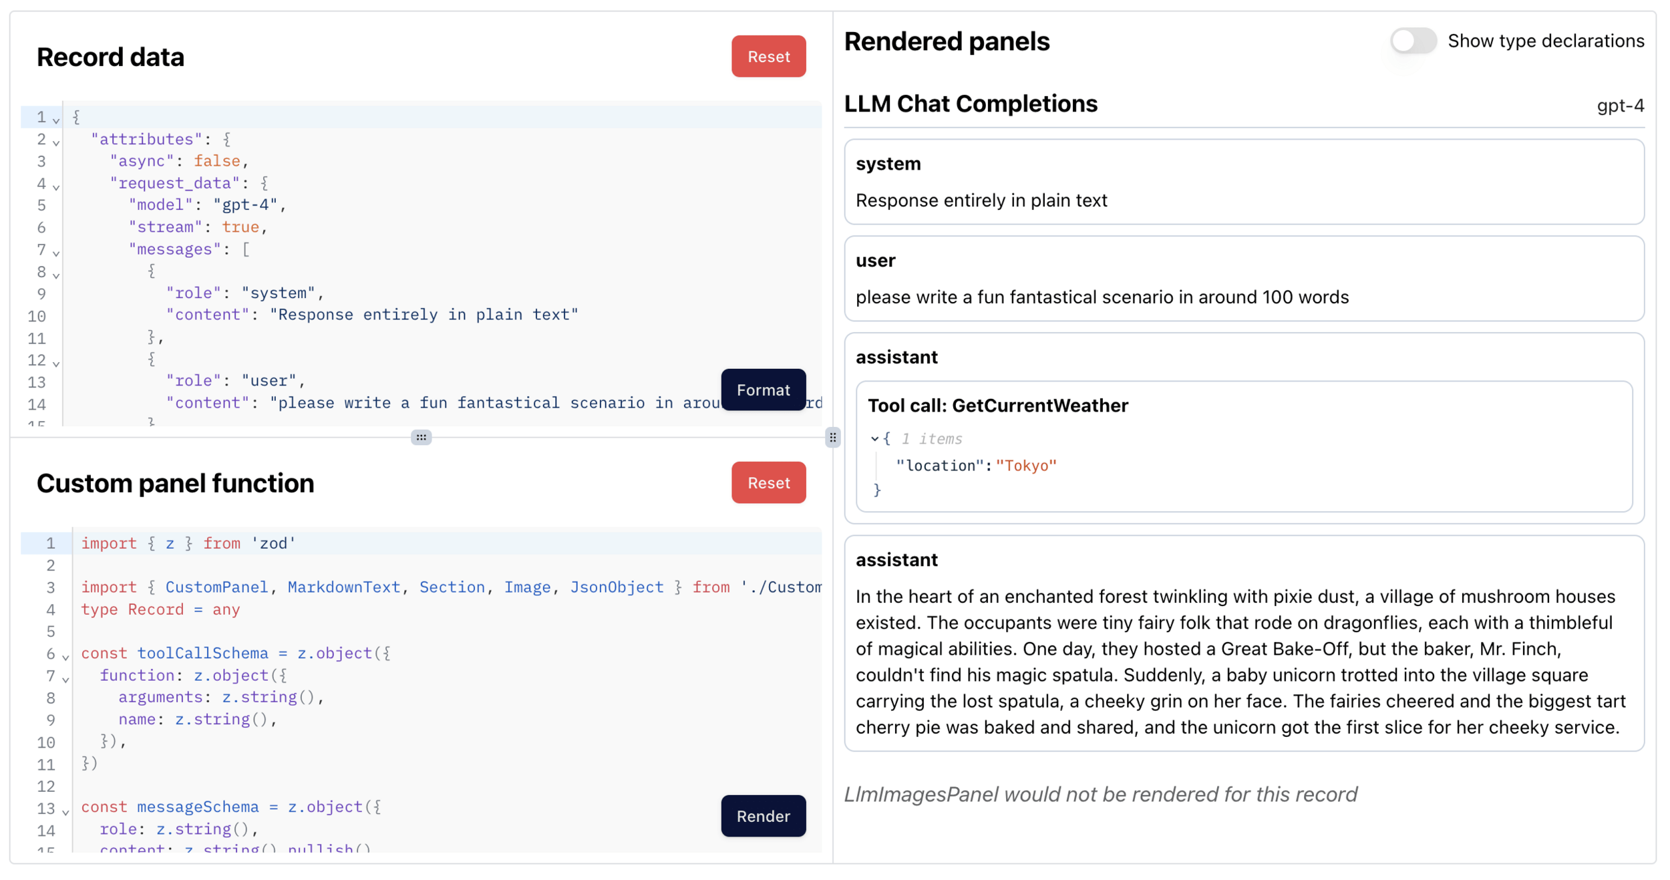The height and width of the screenshot is (880, 1670).
Task: Fold toolCallSchema definition at line 6
Action: coord(65,657)
